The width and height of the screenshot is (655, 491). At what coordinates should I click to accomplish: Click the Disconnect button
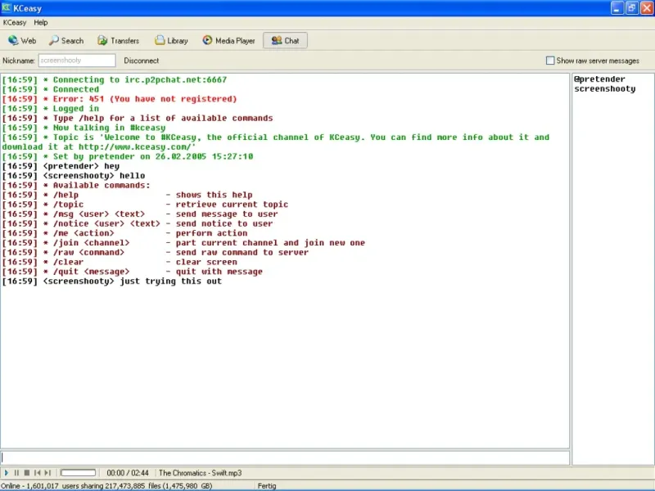[x=141, y=61]
